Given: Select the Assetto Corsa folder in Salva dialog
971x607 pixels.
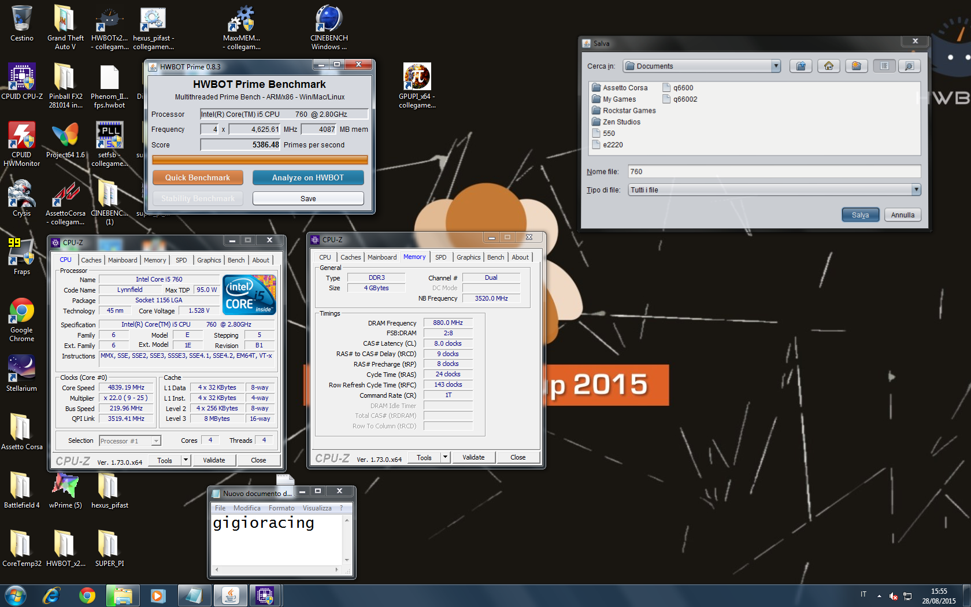Looking at the screenshot, I should pyautogui.click(x=620, y=88).
